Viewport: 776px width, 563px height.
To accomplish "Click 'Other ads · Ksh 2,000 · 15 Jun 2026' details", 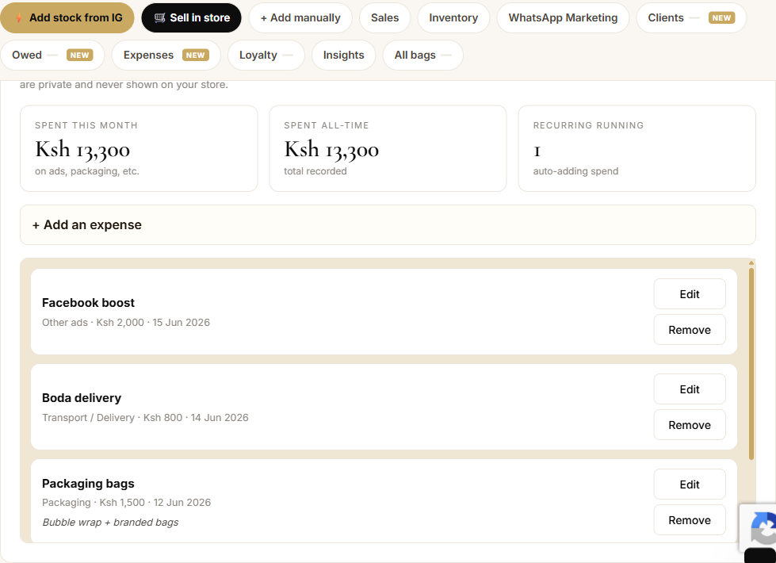I will tap(126, 323).
